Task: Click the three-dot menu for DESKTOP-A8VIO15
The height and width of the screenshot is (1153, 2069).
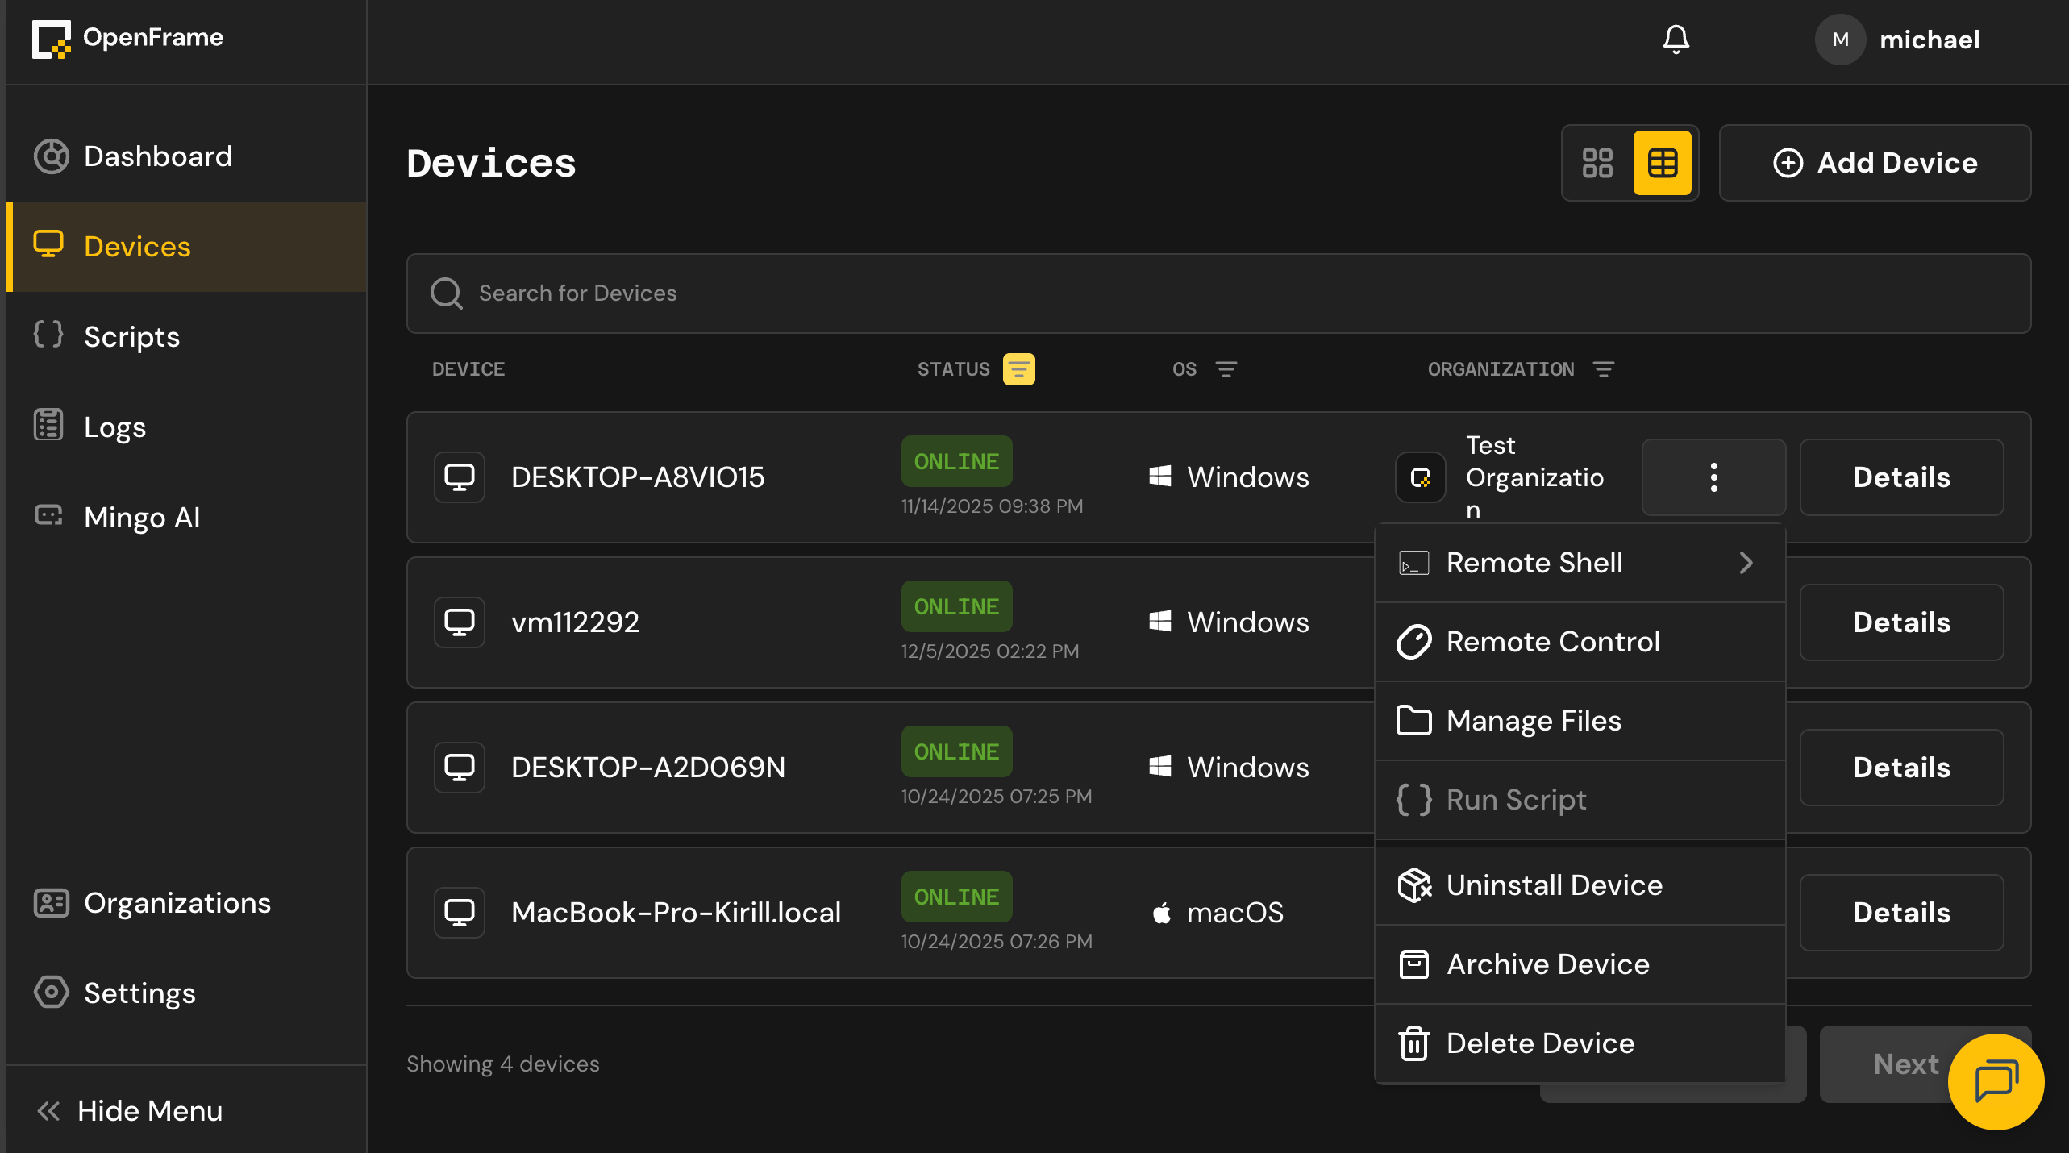Action: [x=1713, y=477]
